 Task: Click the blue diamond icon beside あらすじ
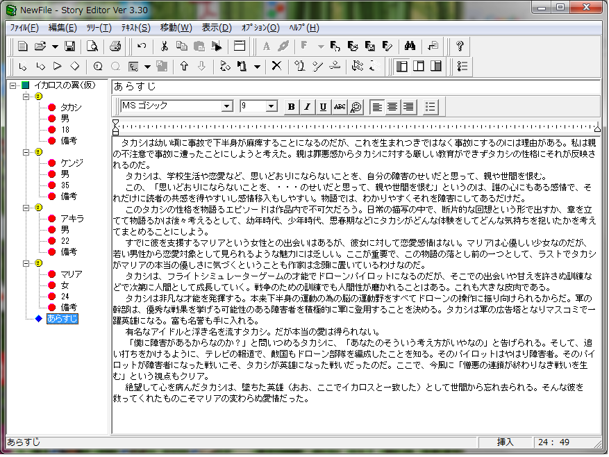pos(38,319)
